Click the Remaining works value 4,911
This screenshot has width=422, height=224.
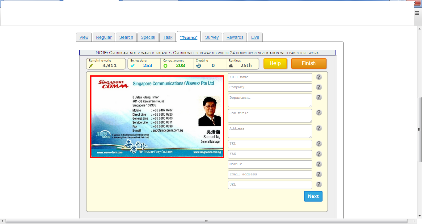tap(110, 66)
